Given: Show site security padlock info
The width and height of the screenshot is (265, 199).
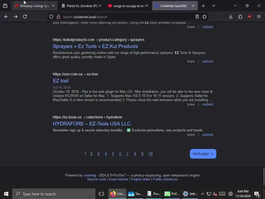Looking at the screenshot, I should [58, 17].
